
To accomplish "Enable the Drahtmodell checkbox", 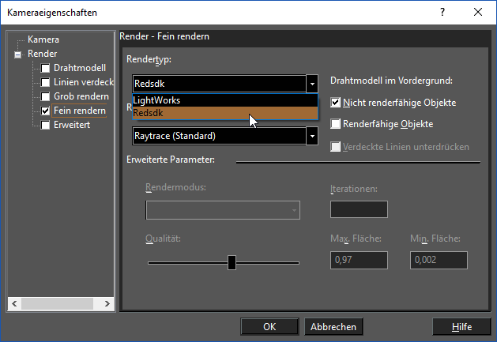I will tap(46, 68).
